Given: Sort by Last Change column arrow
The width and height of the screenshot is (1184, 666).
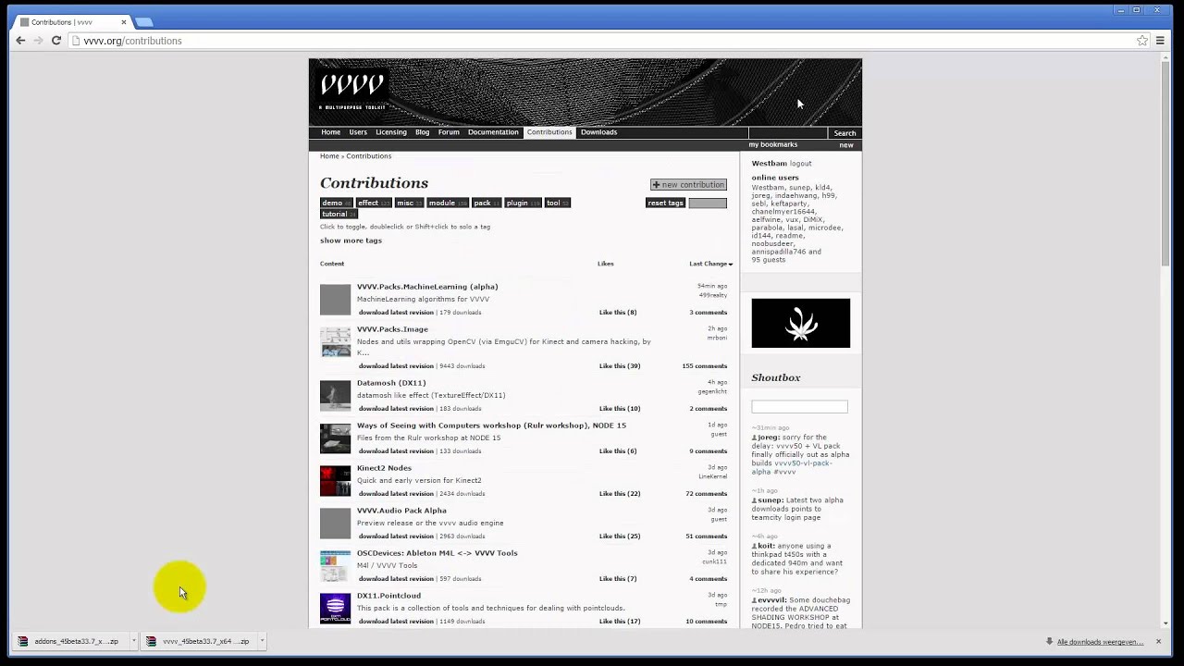Looking at the screenshot, I should [730, 265].
